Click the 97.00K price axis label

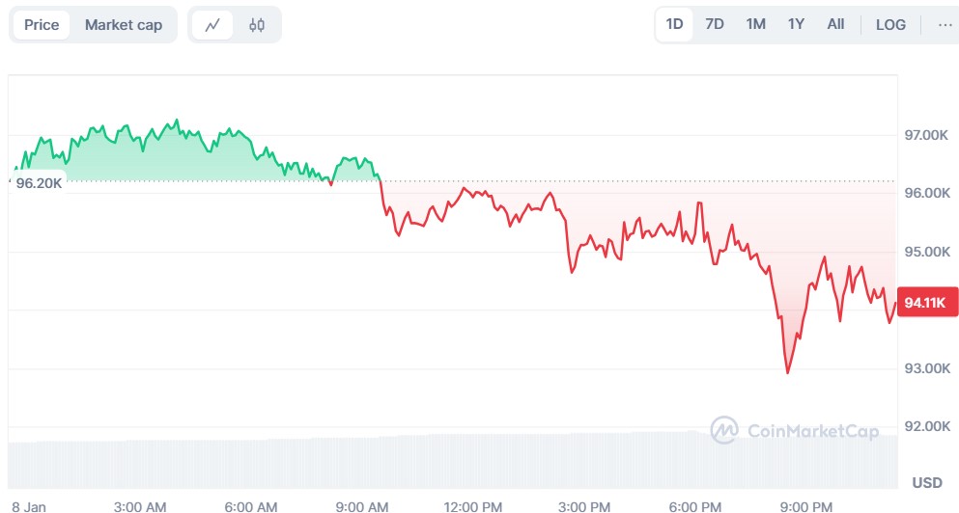click(x=925, y=135)
